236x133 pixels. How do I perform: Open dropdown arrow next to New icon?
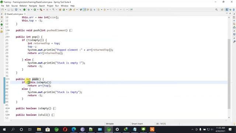pyautogui.click(x=6, y=10)
